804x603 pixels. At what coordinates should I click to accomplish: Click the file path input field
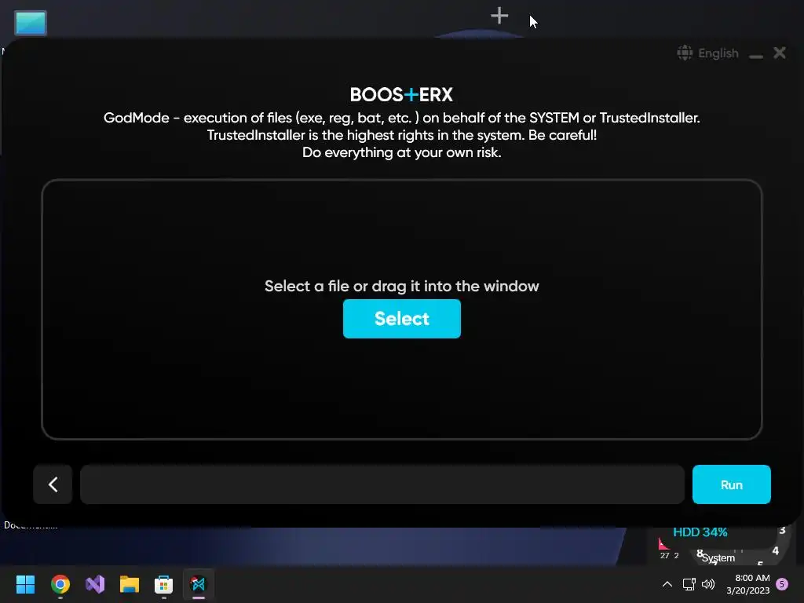click(382, 484)
